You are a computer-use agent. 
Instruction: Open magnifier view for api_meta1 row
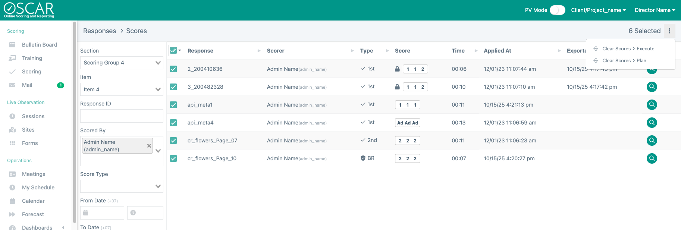click(652, 105)
